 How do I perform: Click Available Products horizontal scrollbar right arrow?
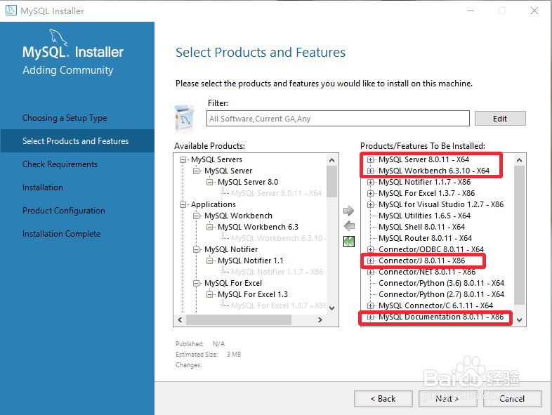coord(320,320)
